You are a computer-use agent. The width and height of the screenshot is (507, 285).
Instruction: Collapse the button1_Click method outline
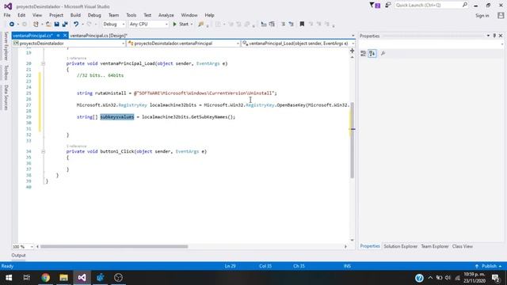[43, 151]
